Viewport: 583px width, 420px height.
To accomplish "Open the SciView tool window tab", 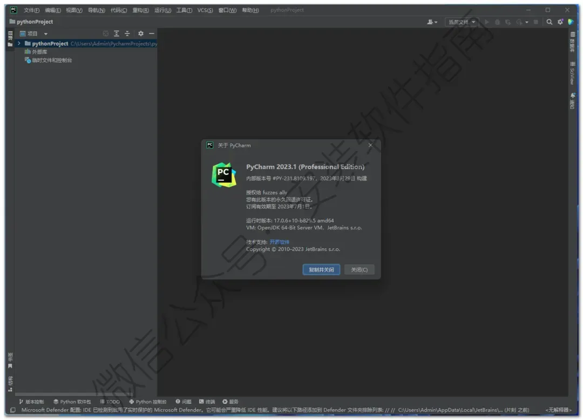I will 573,73.
